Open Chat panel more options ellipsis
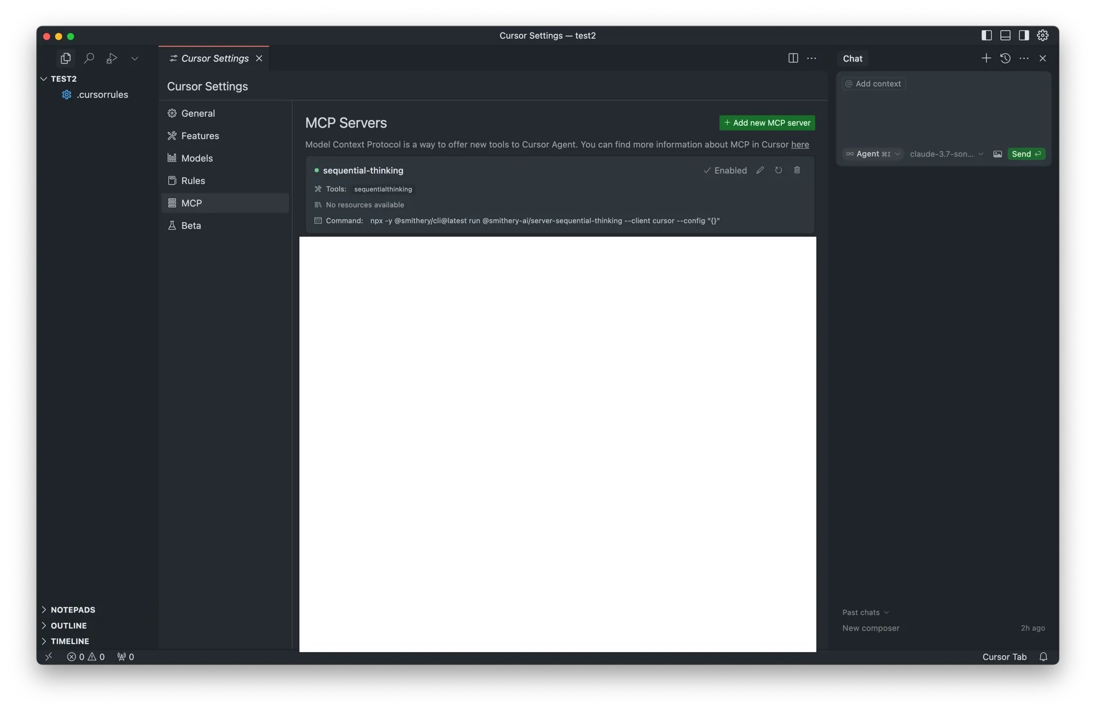The width and height of the screenshot is (1096, 712). click(x=1024, y=58)
